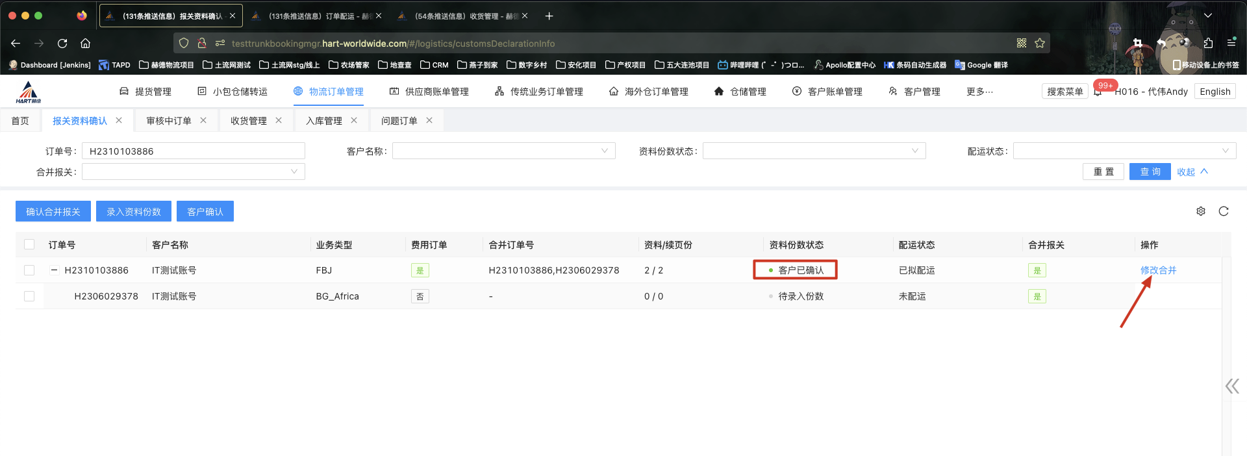1247x456 pixels.
Task: Toggle the select-all checkbox in table header
Action: pyautogui.click(x=29, y=244)
